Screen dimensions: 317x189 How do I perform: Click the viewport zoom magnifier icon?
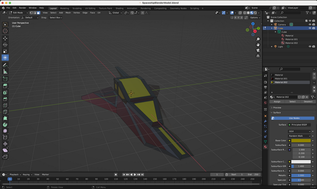pyautogui.click(x=258, y=39)
